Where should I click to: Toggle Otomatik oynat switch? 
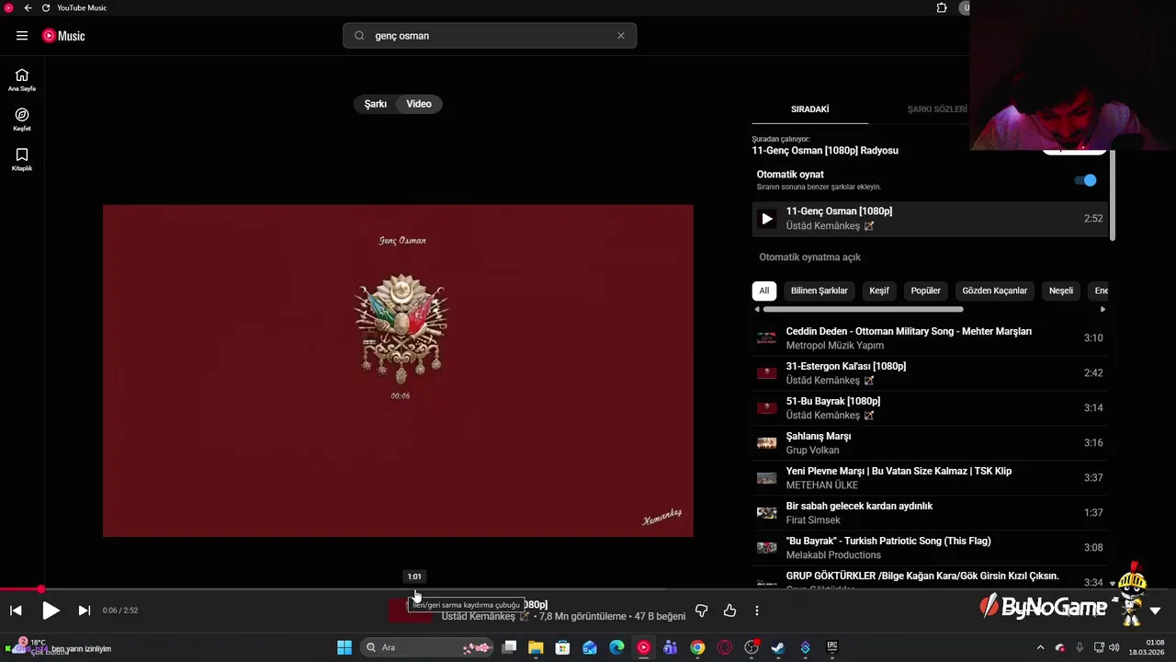tap(1086, 180)
